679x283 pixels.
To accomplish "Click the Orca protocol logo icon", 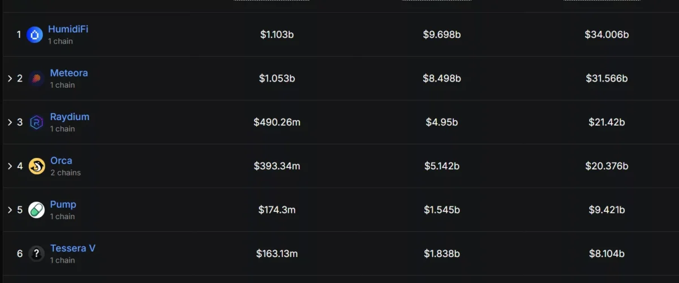I will [37, 166].
